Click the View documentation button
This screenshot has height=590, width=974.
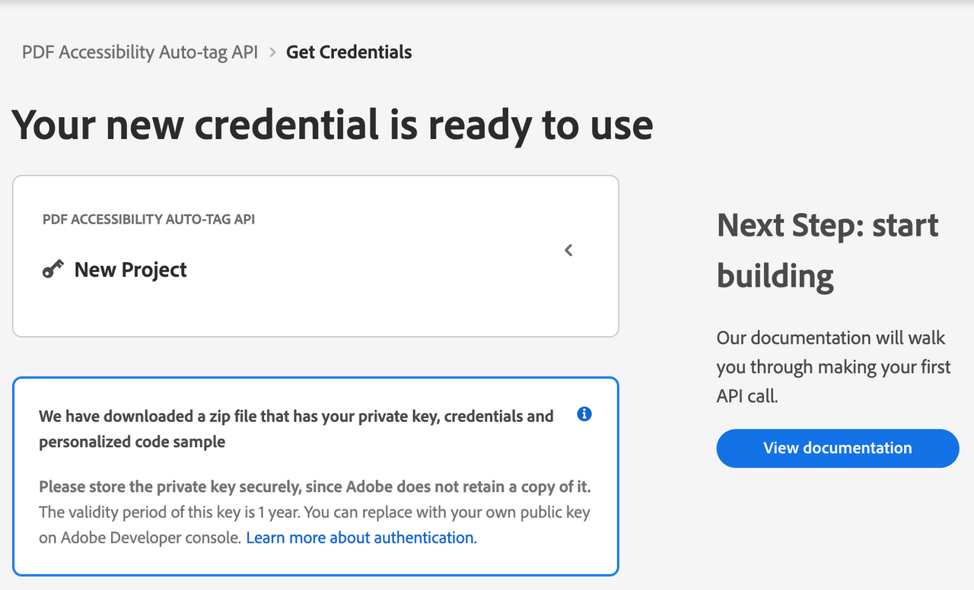(838, 448)
